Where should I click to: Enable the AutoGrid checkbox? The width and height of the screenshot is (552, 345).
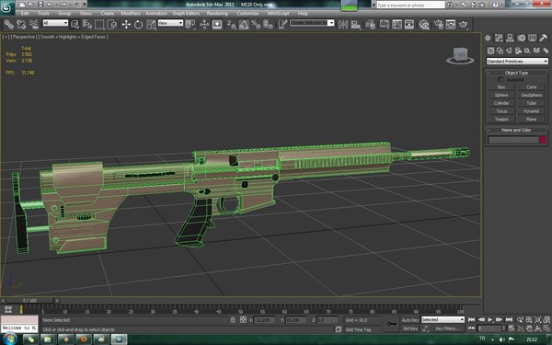point(500,79)
